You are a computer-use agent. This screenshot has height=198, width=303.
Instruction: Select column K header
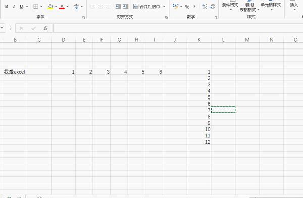pos(199,40)
